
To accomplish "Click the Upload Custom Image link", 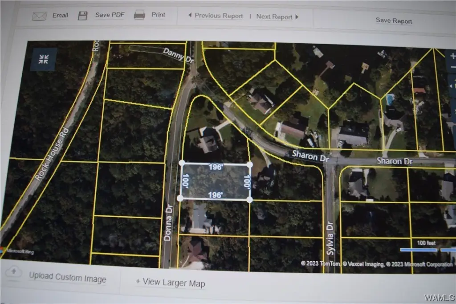I will click(x=67, y=277).
